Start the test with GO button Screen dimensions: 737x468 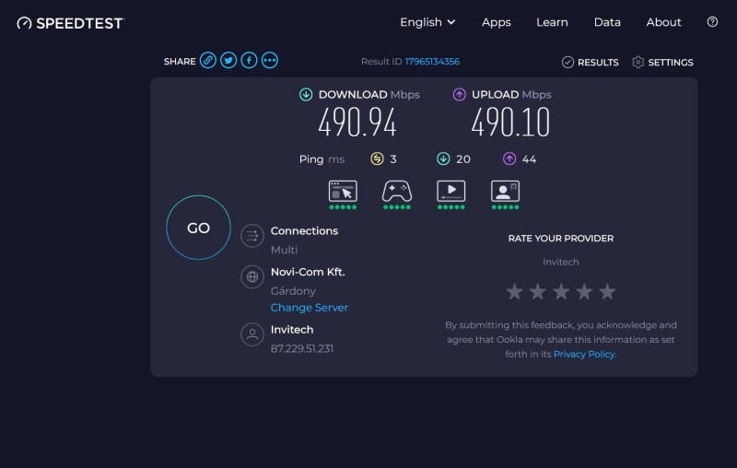(198, 228)
